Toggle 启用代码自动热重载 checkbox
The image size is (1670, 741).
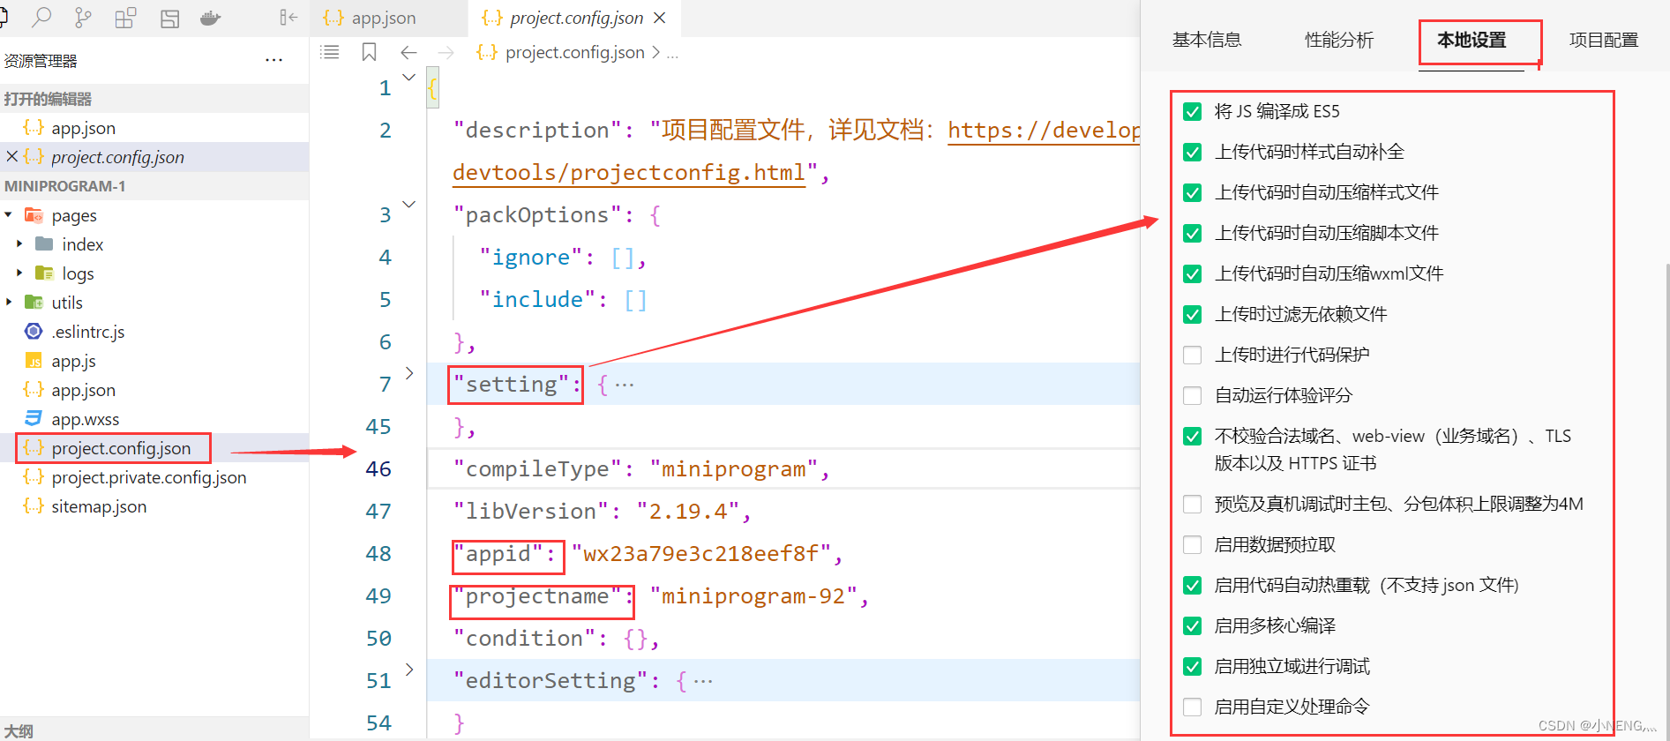(1192, 585)
